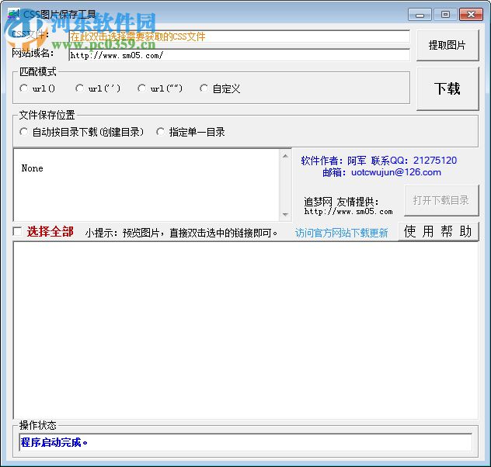Screen dimensions: 491x467
Task: Click the 追梦网 友情提供 label
Action: point(341,202)
